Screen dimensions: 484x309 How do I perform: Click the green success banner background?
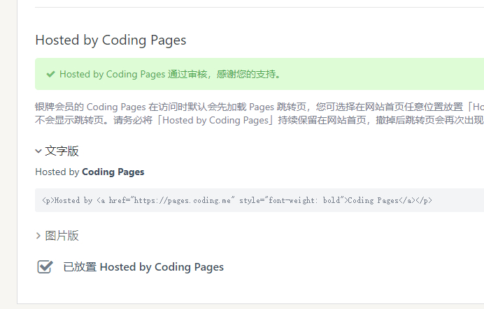coord(385,74)
